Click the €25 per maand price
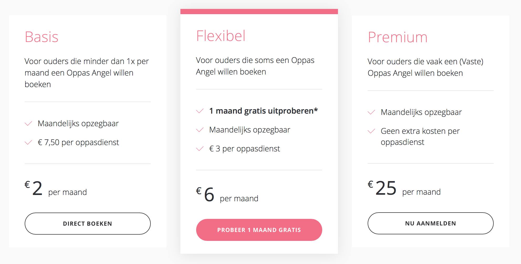521x264 pixels. coord(404,189)
